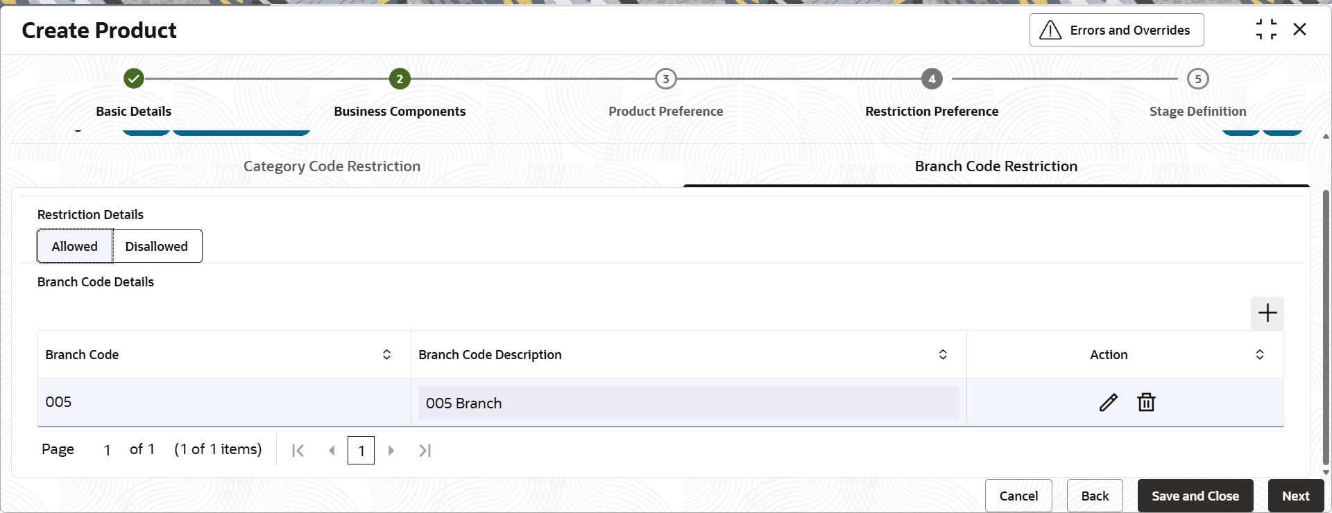Click the vertical scrollbar thumb

1326,326
